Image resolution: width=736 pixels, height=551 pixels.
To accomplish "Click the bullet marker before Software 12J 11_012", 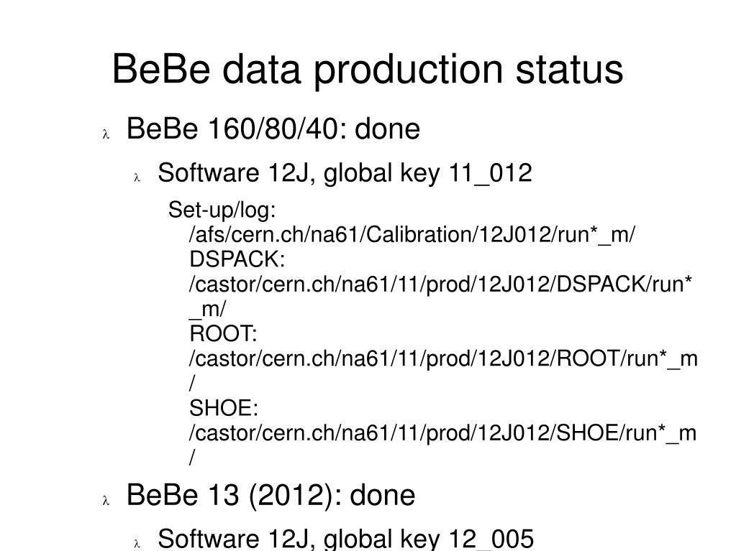I will [137, 177].
